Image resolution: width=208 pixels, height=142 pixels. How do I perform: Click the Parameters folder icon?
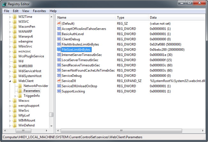[20, 91]
